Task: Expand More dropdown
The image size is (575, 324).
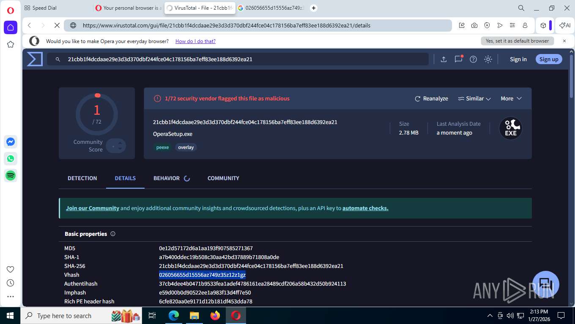Action: point(511,98)
